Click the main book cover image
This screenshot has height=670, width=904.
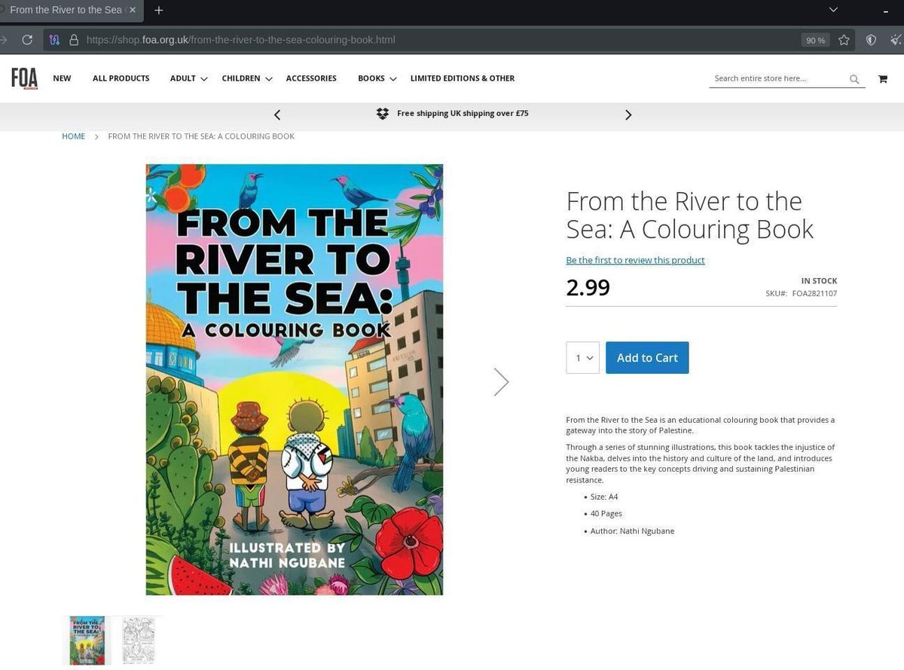pyautogui.click(x=295, y=380)
